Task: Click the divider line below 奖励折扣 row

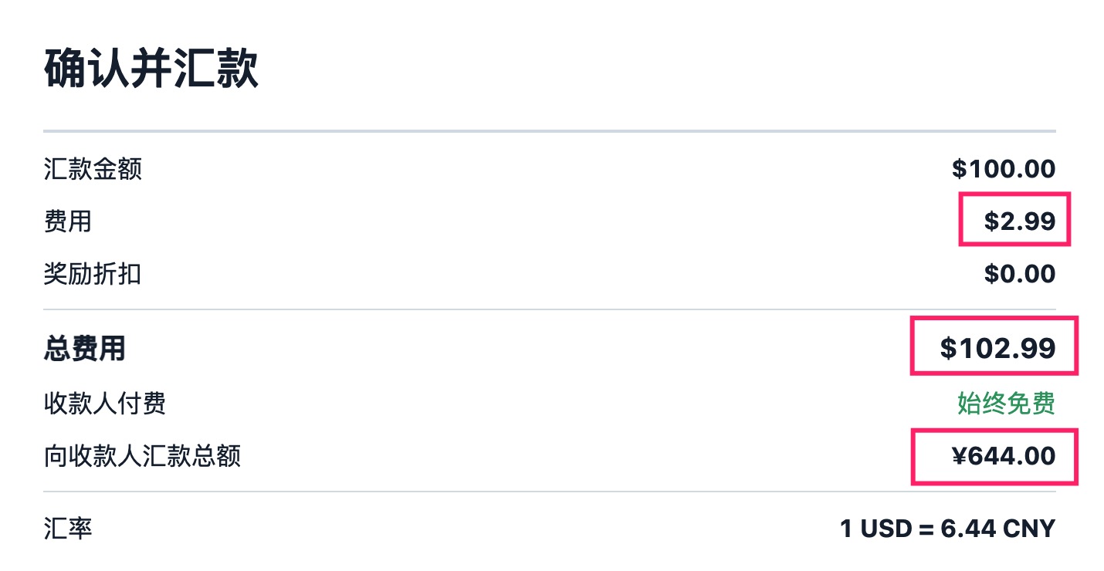Action: click(x=549, y=309)
